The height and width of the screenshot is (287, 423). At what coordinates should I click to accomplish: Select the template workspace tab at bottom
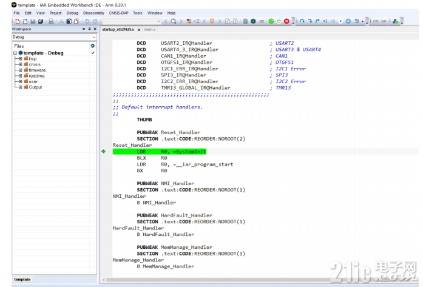click(x=22, y=280)
